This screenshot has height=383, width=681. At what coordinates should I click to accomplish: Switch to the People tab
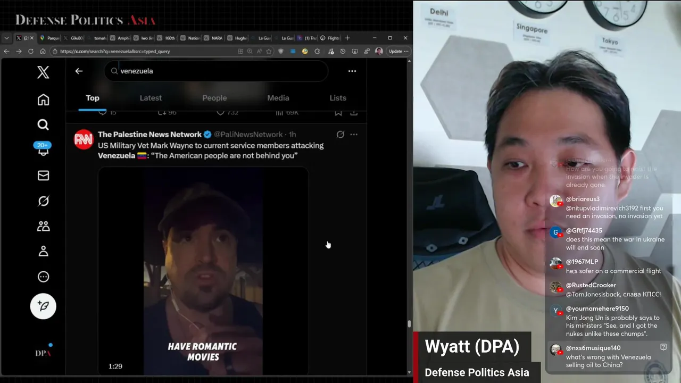(214, 98)
